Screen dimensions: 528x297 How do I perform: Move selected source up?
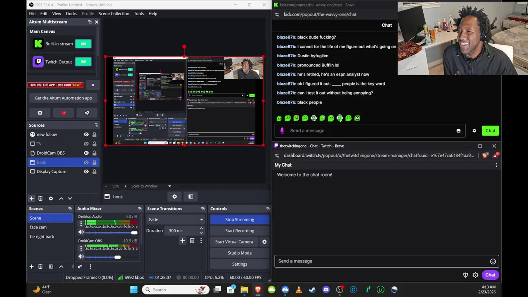pyautogui.click(x=61, y=198)
